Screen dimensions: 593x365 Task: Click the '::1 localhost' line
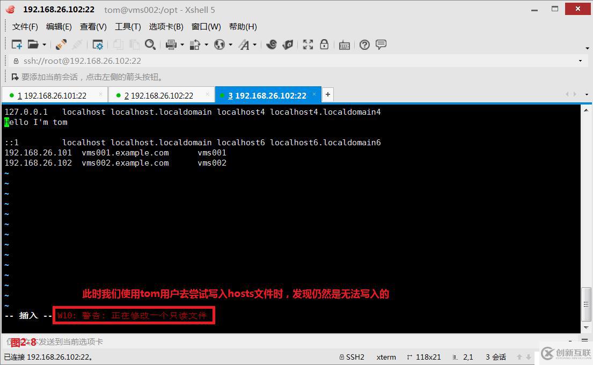point(193,143)
